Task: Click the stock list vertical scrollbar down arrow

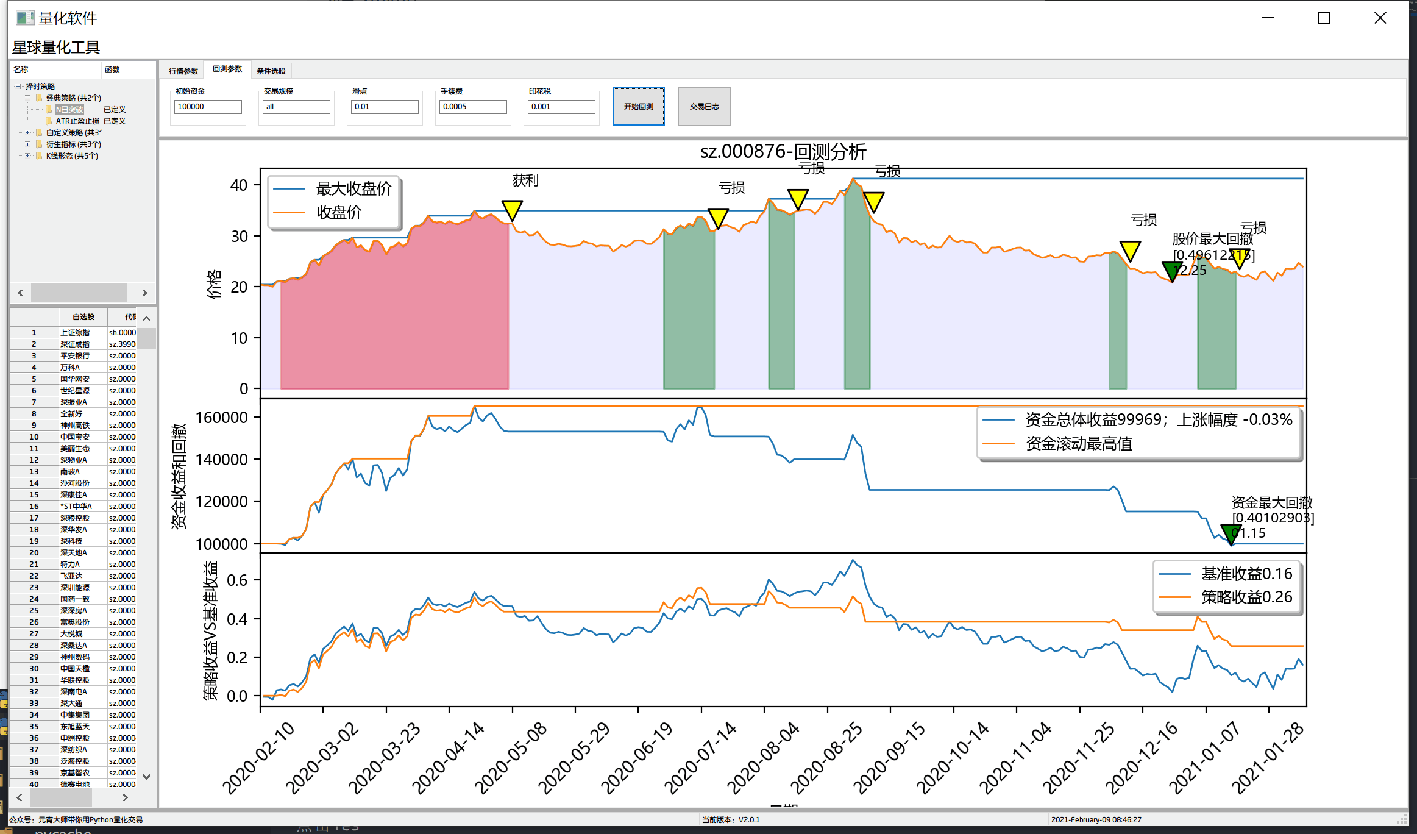Action: point(146,777)
